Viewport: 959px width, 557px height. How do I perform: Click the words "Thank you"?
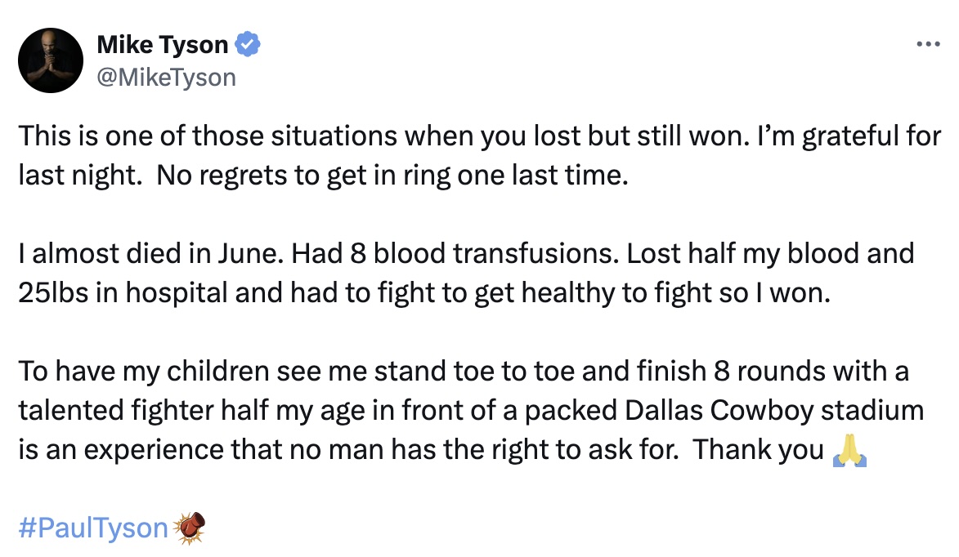tap(759, 449)
